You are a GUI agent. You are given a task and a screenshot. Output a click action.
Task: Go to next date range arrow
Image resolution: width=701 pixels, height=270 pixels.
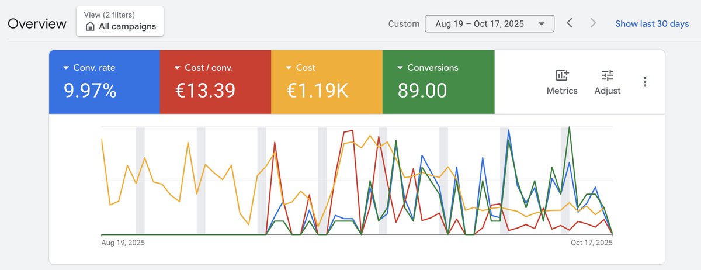point(594,23)
